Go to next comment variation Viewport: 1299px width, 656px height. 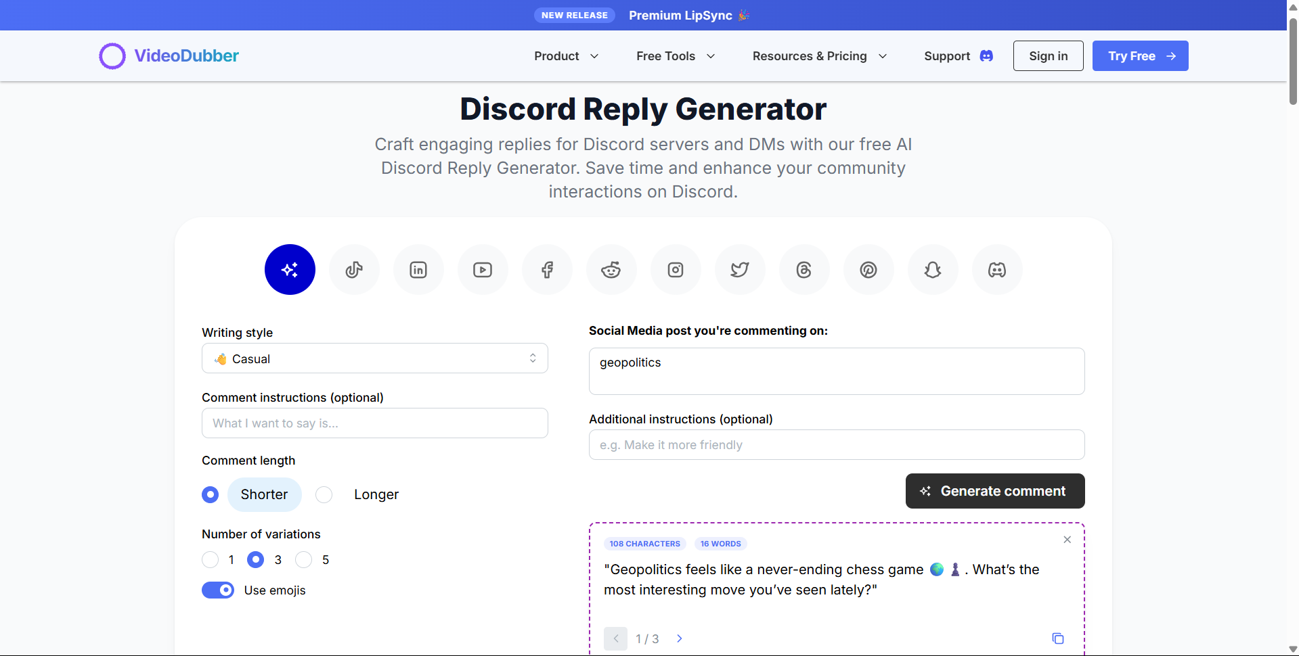pyautogui.click(x=680, y=638)
